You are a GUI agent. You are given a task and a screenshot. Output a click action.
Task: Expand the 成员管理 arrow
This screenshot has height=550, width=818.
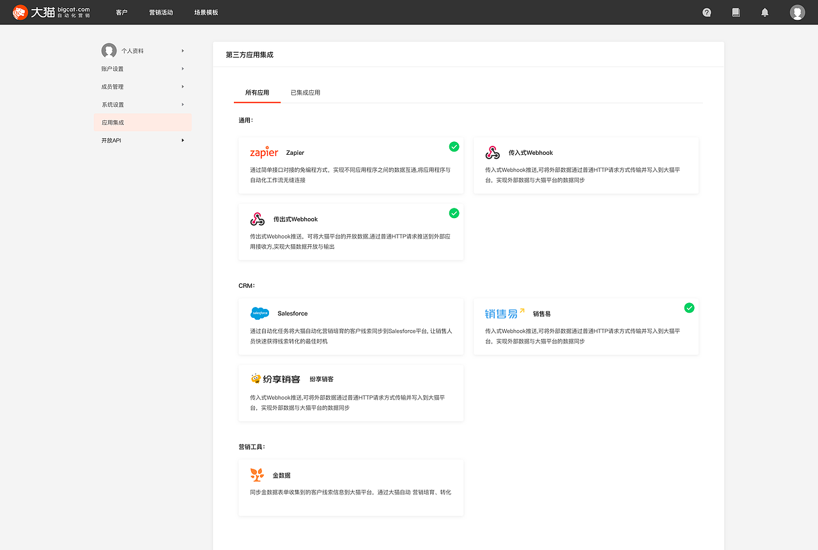183,86
